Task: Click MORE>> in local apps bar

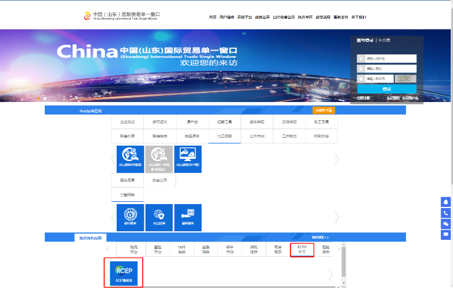Action: click(320, 237)
